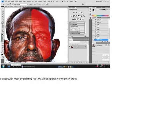Viewport: 161px width, 124px height.
Task: Open the Windows Start button
Action: click(x=3, y=66)
